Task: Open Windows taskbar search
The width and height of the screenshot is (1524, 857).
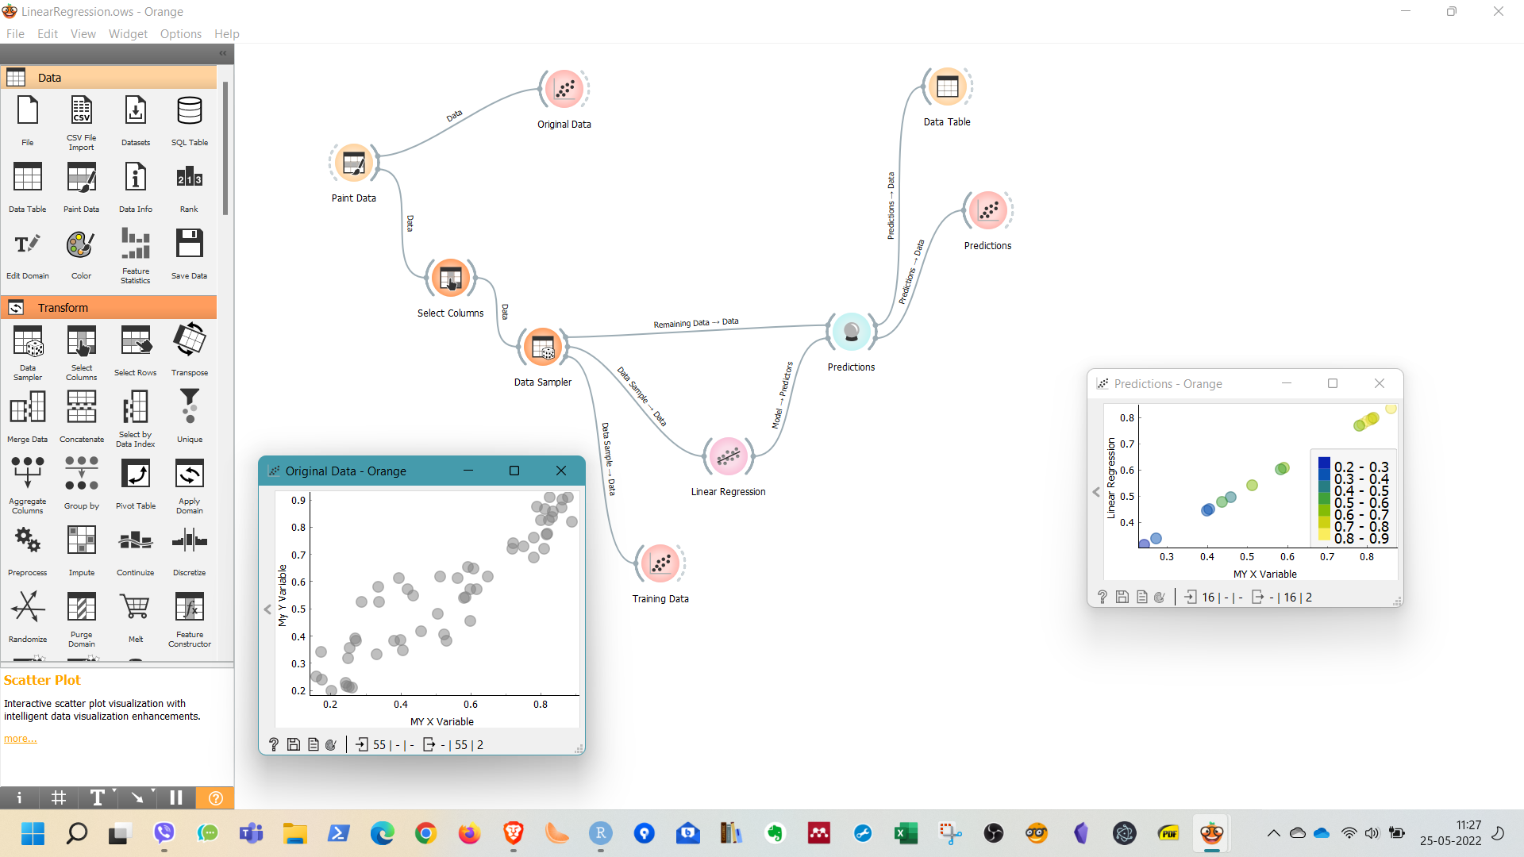Action: [x=77, y=833]
